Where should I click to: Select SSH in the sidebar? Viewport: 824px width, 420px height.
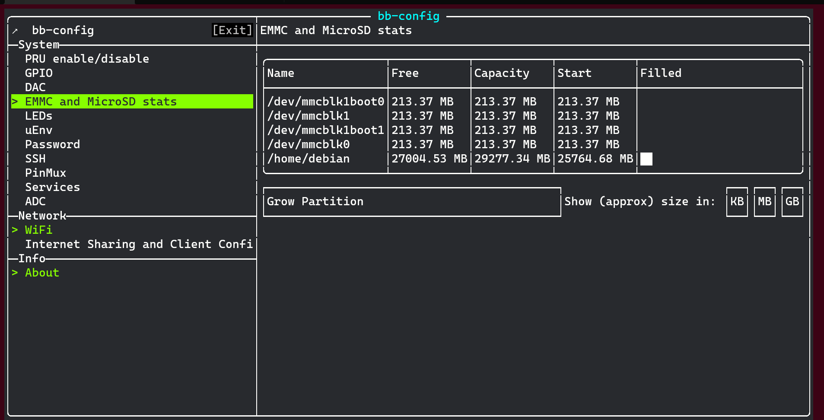coord(35,159)
